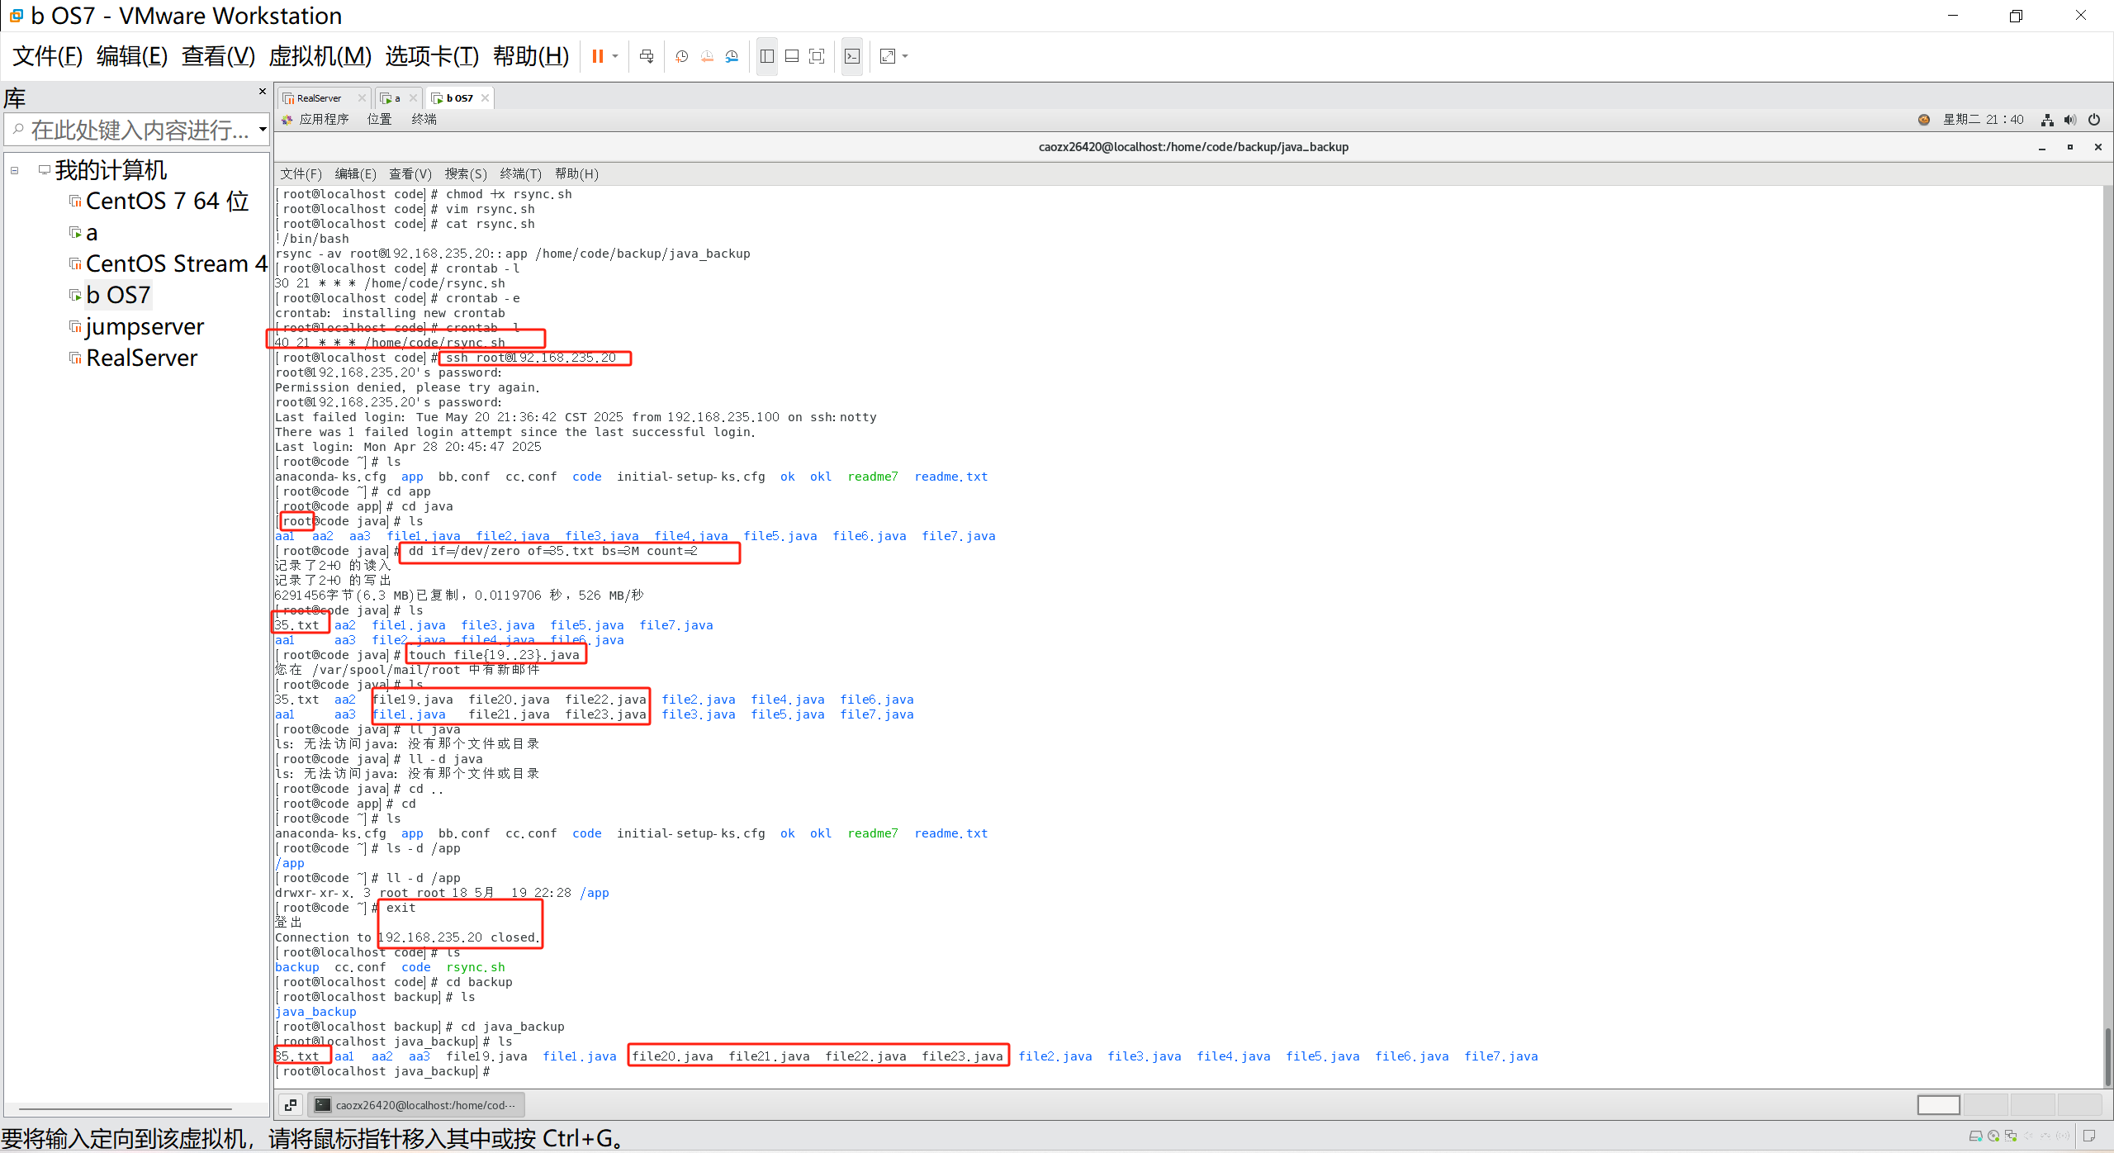The width and height of the screenshot is (2114, 1153).
Task: Open the stretch guest dropdown arrow
Action: [905, 56]
